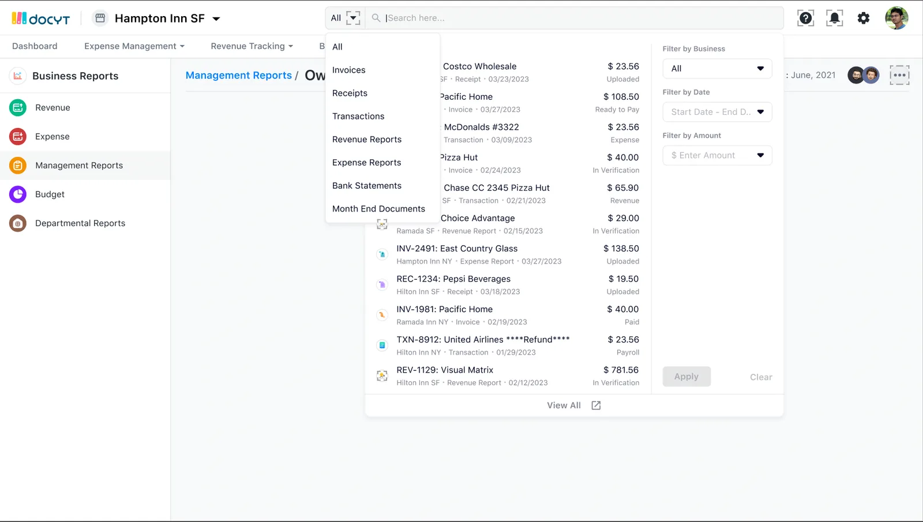Image resolution: width=923 pixels, height=522 pixels.
Task: Click the Budget sidebar icon
Action: [18, 194]
